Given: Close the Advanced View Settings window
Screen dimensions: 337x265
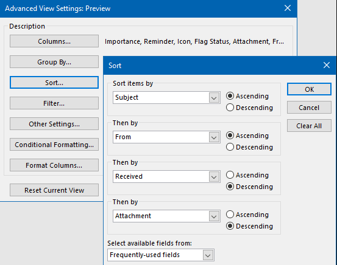Looking at the screenshot, I should [x=288, y=8].
